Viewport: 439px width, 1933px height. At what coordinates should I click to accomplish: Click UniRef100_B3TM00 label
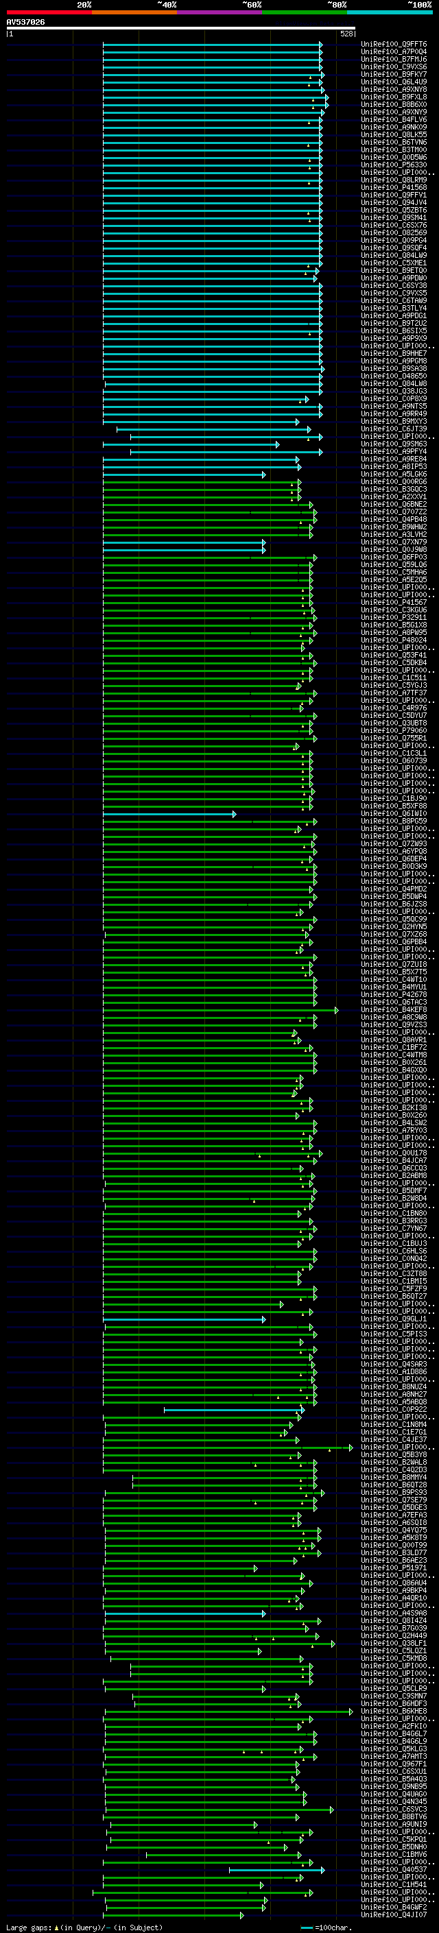coord(394,149)
